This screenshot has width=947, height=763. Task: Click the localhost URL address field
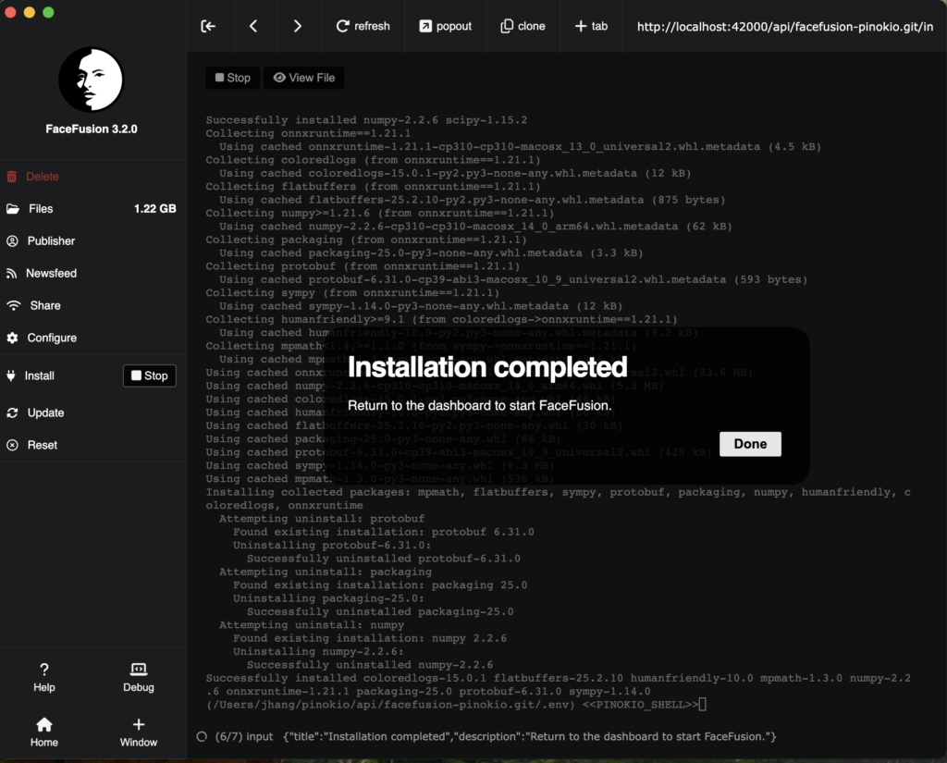click(784, 27)
